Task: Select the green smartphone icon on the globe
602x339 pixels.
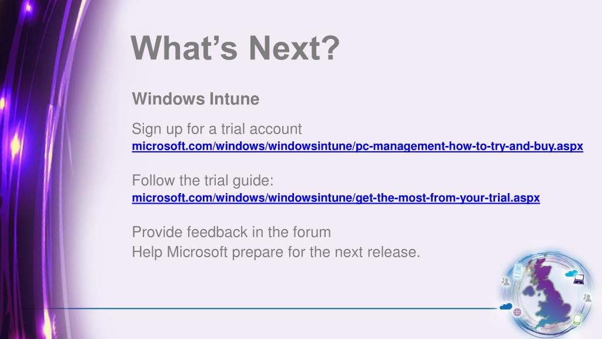Action: tap(577, 320)
